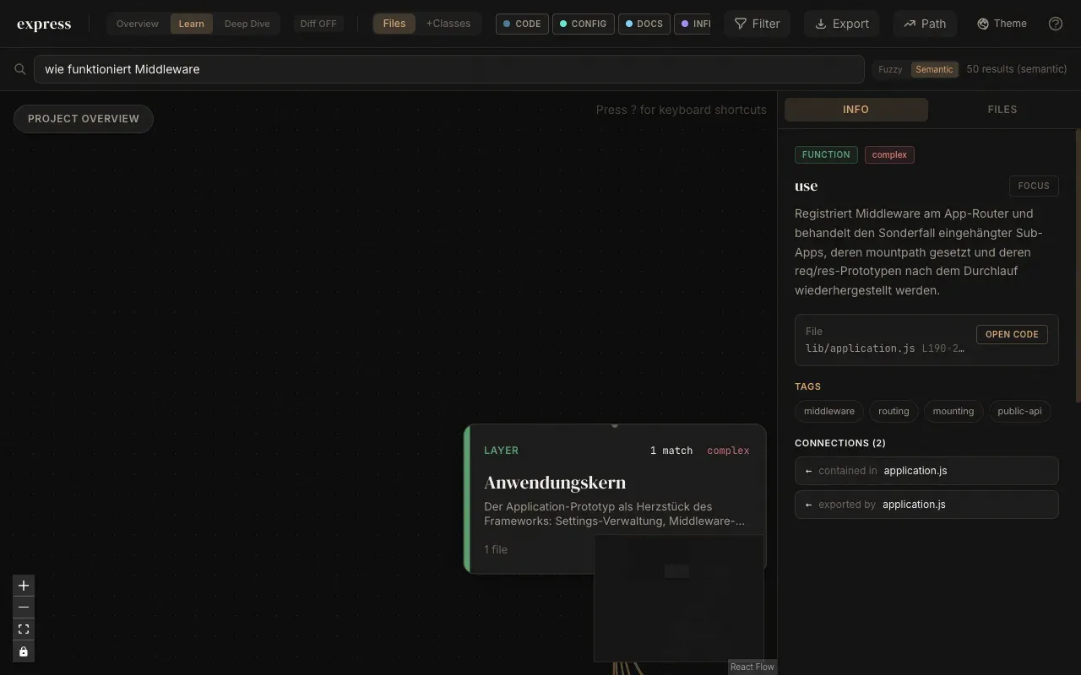Click the 50 results (semantic) label
1081x675 pixels.
click(1017, 69)
